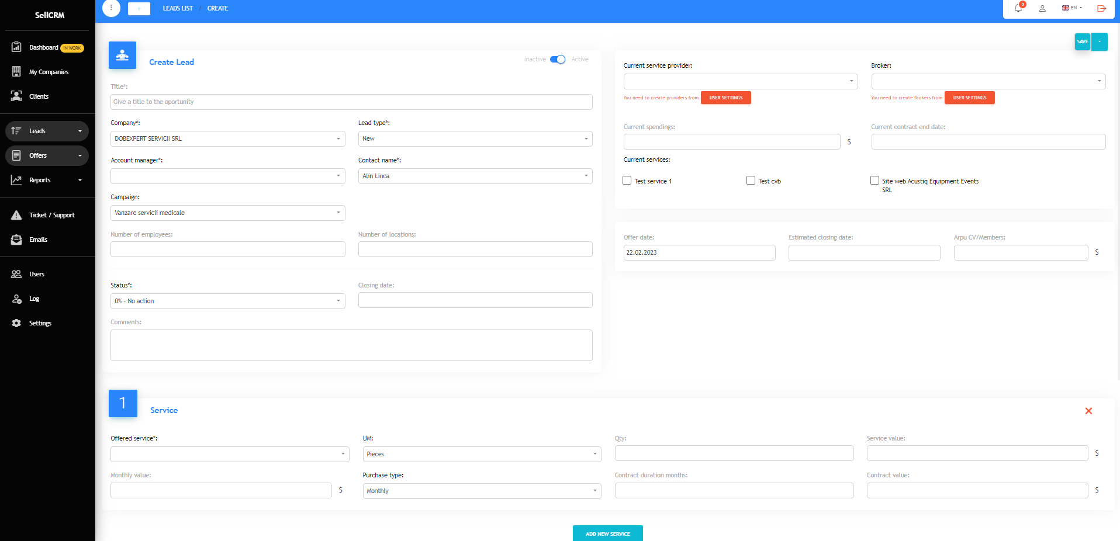The image size is (1120, 541).
Task: Go to Ticket / Support section
Action: click(51, 215)
